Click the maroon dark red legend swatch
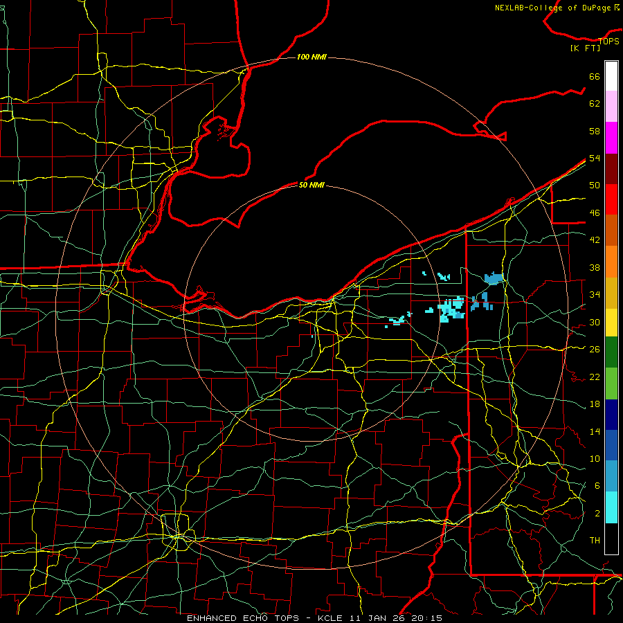Image resolution: width=623 pixels, height=623 pixels. coord(611,168)
